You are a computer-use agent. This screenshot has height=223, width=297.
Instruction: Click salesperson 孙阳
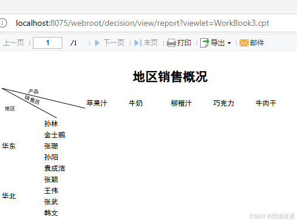(x=51, y=157)
